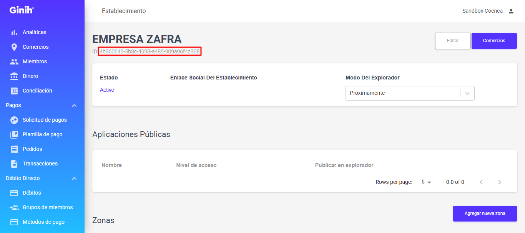Viewport: 525px width, 233px height.
Task: Click the Miembros people icon
Action: pos(14,61)
